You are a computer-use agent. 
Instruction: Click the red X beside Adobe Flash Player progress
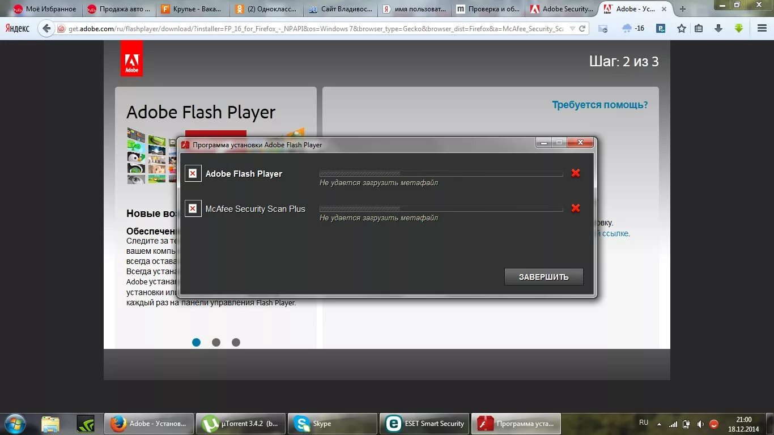576,173
